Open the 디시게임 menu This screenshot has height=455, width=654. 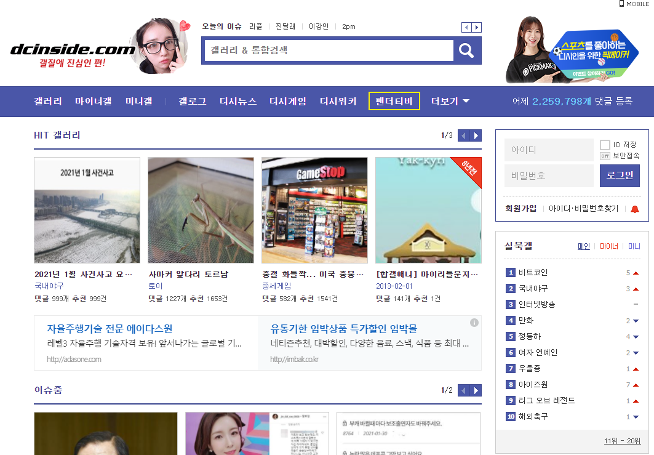pyautogui.click(x=288, y=101)
